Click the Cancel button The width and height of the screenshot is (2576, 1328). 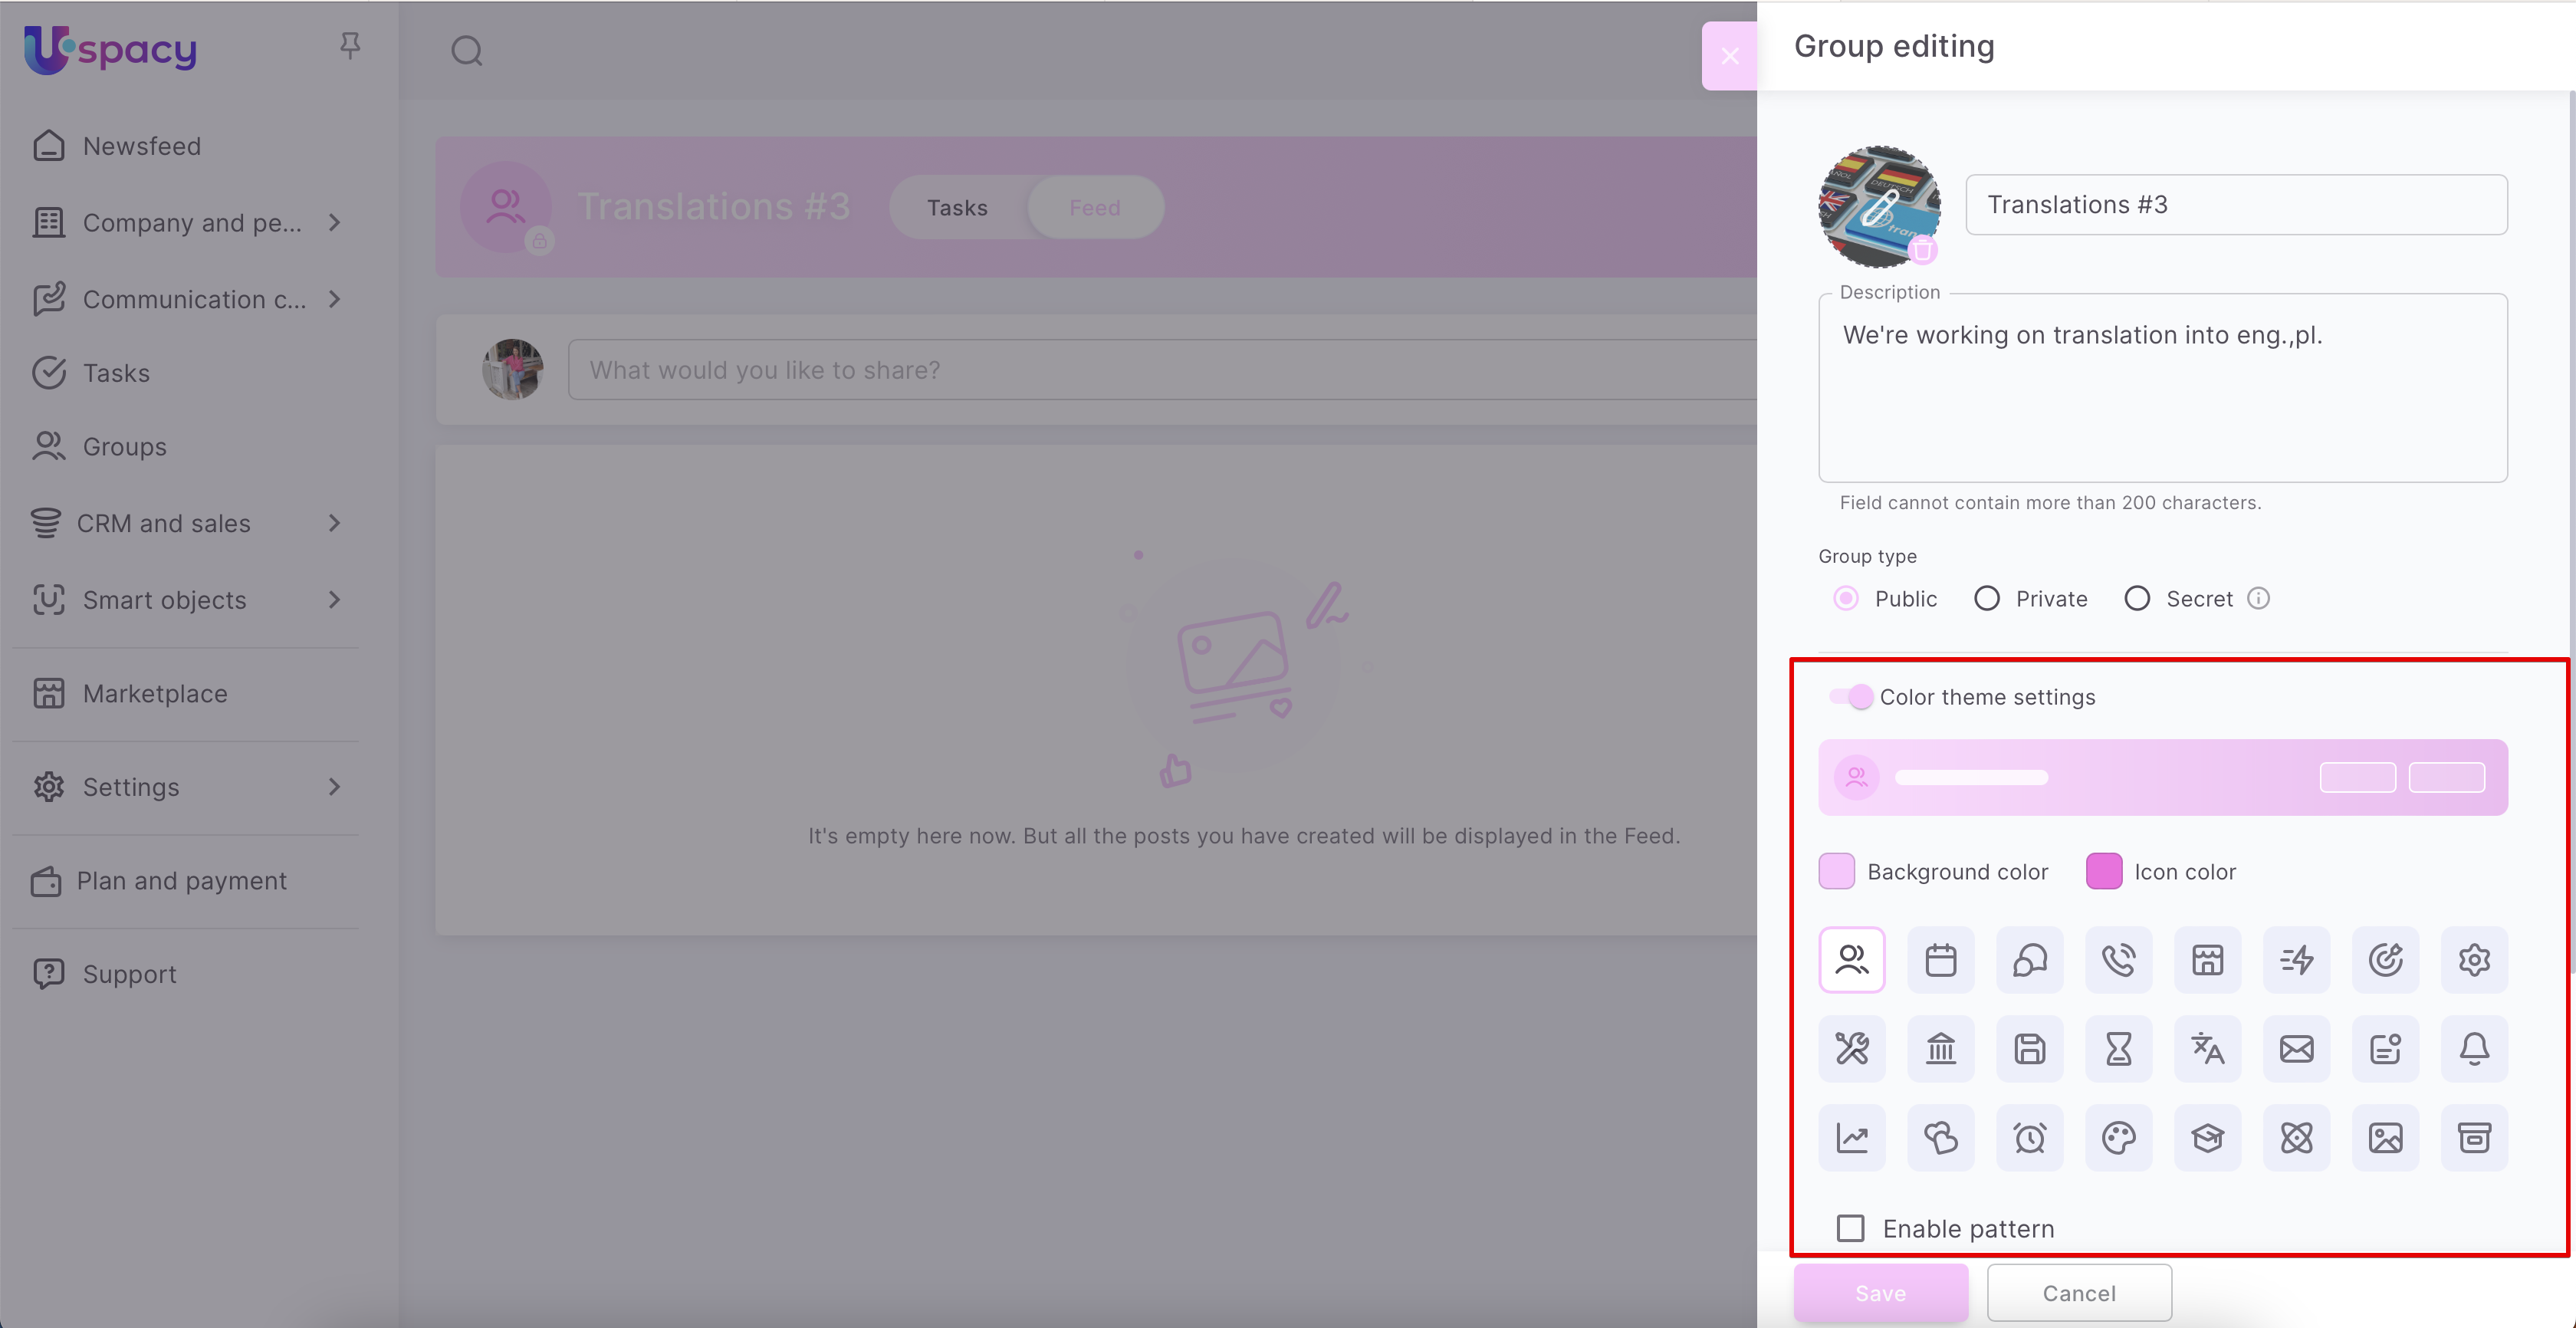(x=2078, y=1293)
